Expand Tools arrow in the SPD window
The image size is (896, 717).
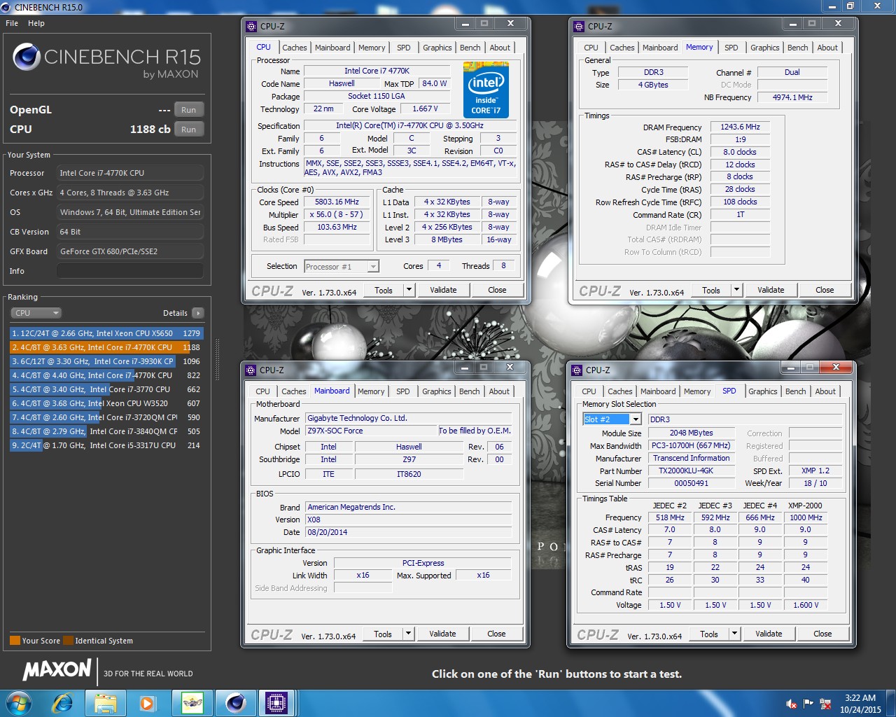tap(734, 634)
